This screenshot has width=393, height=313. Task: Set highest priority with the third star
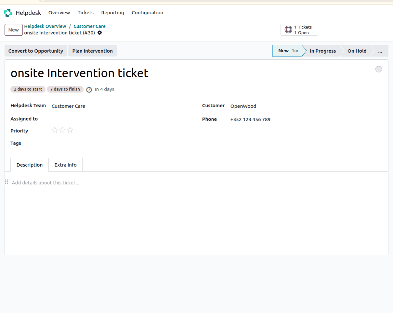tap(70, 130)
